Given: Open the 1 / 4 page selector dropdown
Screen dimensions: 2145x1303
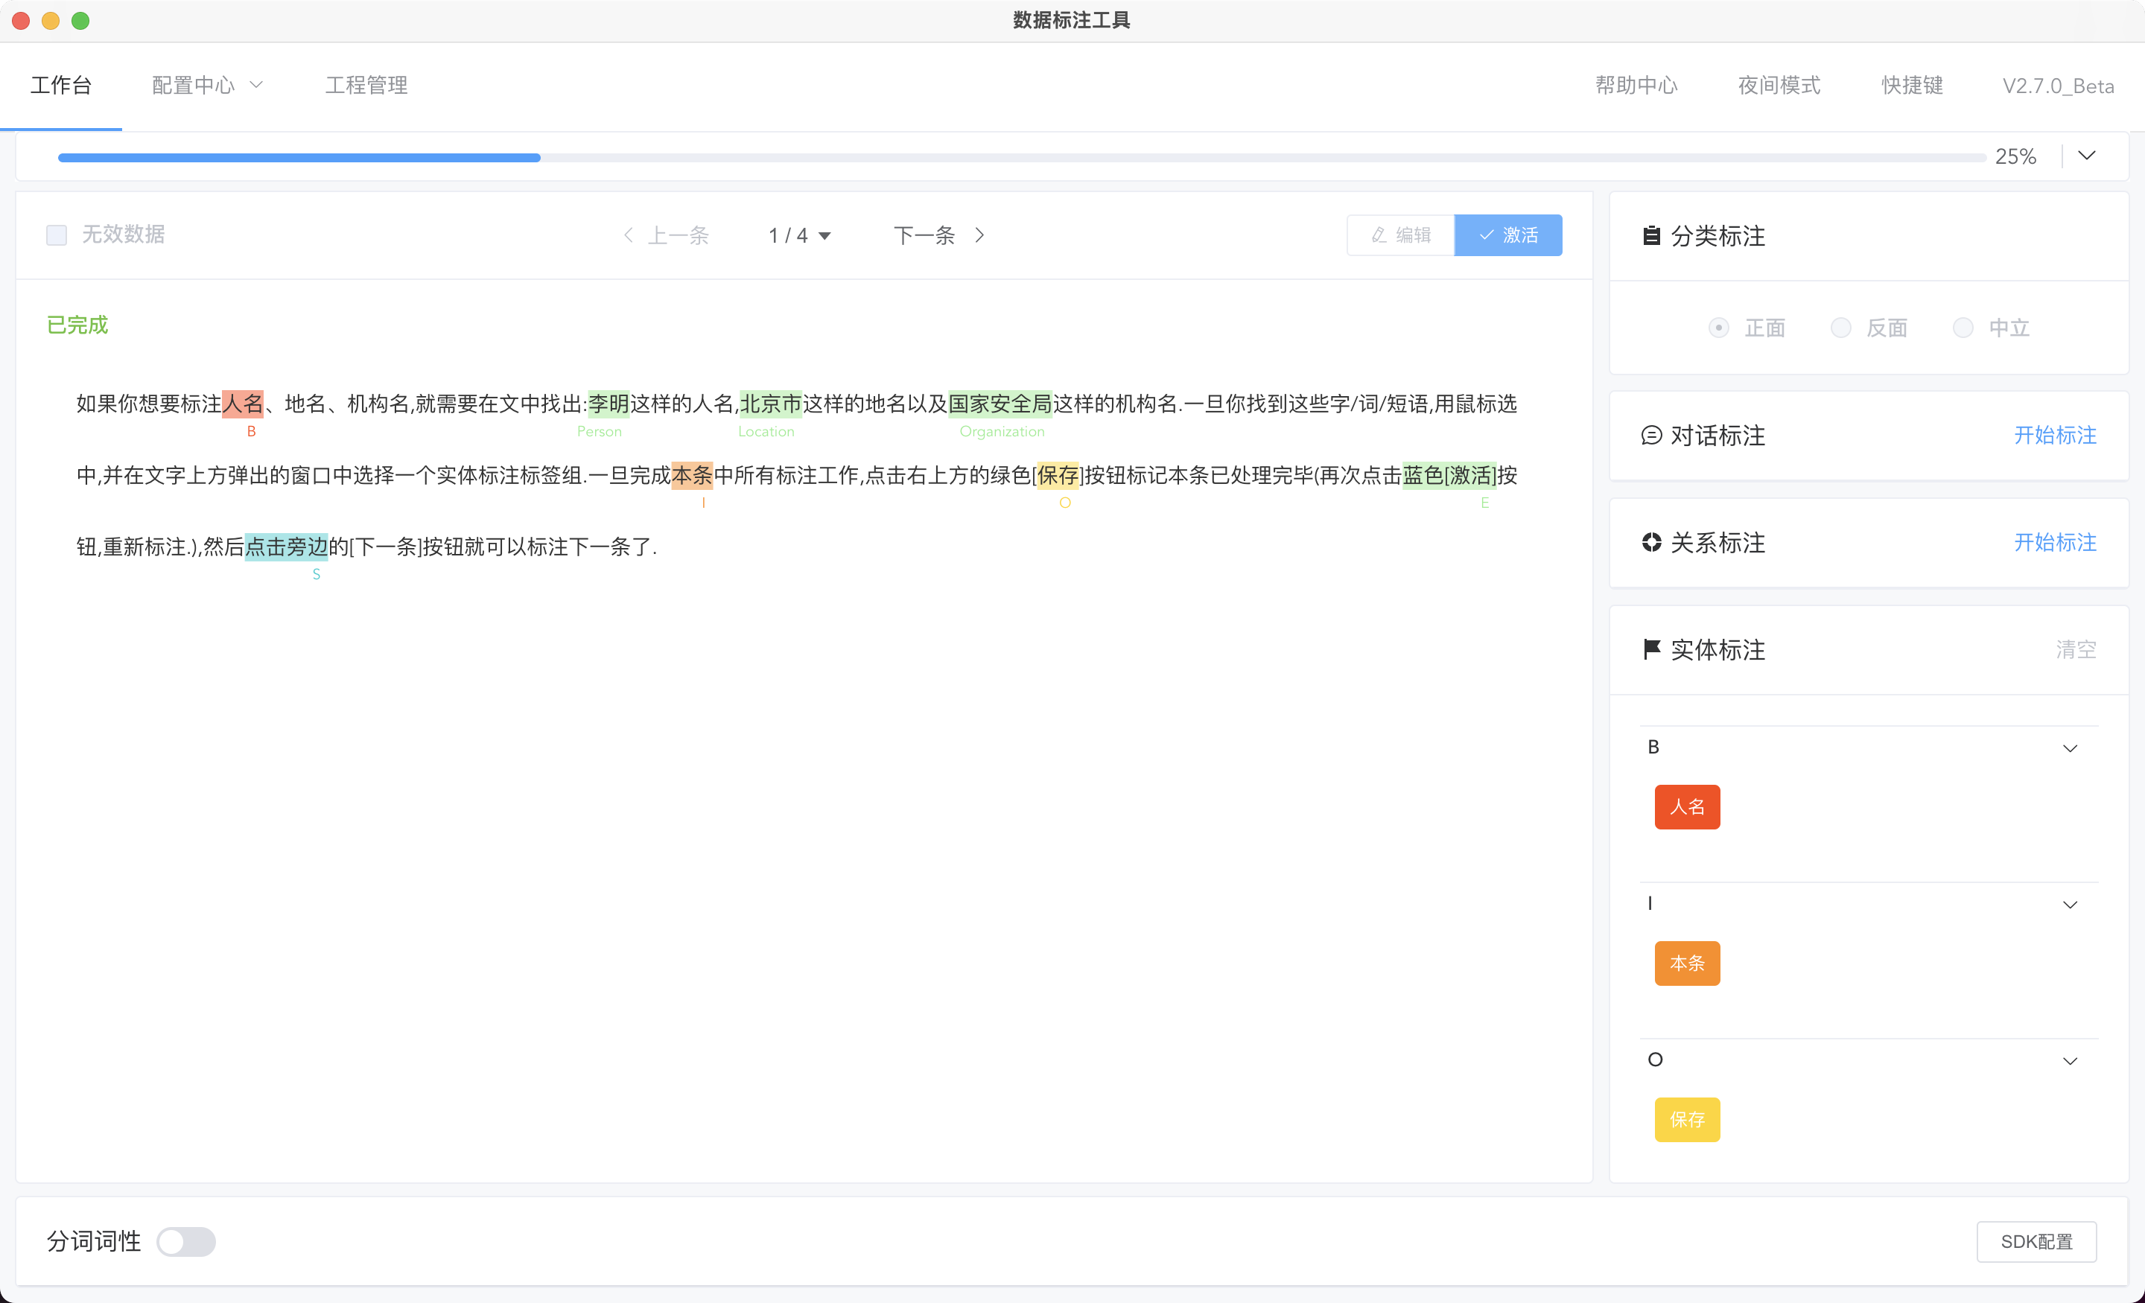Looking at the screenshot, I should click(x=799, y=235).
